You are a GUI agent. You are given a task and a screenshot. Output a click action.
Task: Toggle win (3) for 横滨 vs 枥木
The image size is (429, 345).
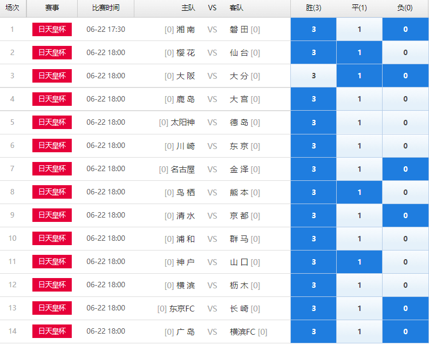pyautogui.click(x=314, y=285)
